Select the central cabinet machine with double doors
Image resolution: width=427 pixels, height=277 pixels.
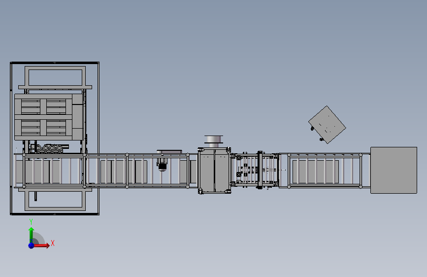pos(214,171)
